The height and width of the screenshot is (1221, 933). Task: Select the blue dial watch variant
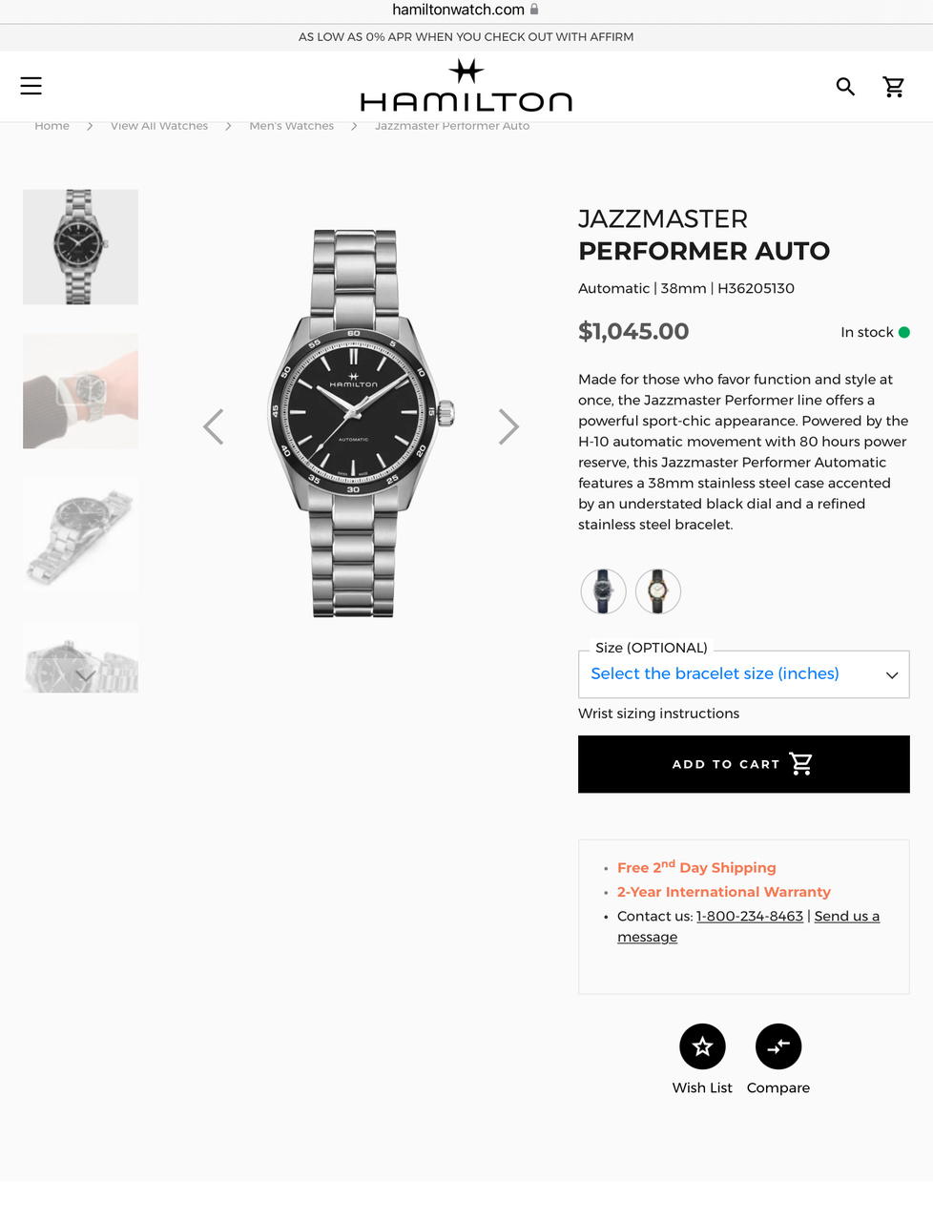click(603, 591)
